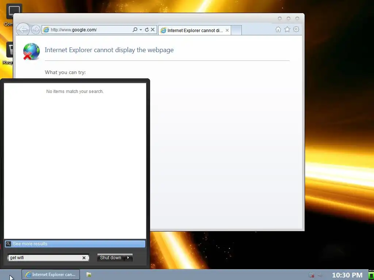Open the folder icon on the taskbar
The width and height of the screenshot is (374, 280).
click(89, 275)
